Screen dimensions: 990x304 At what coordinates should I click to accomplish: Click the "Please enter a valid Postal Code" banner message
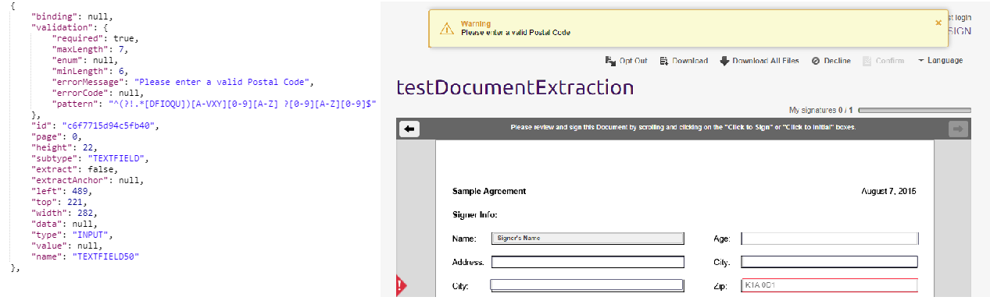(x=516, y=33)
